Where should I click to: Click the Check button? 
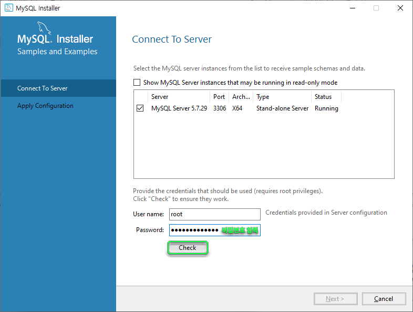(x=188, y=248)
